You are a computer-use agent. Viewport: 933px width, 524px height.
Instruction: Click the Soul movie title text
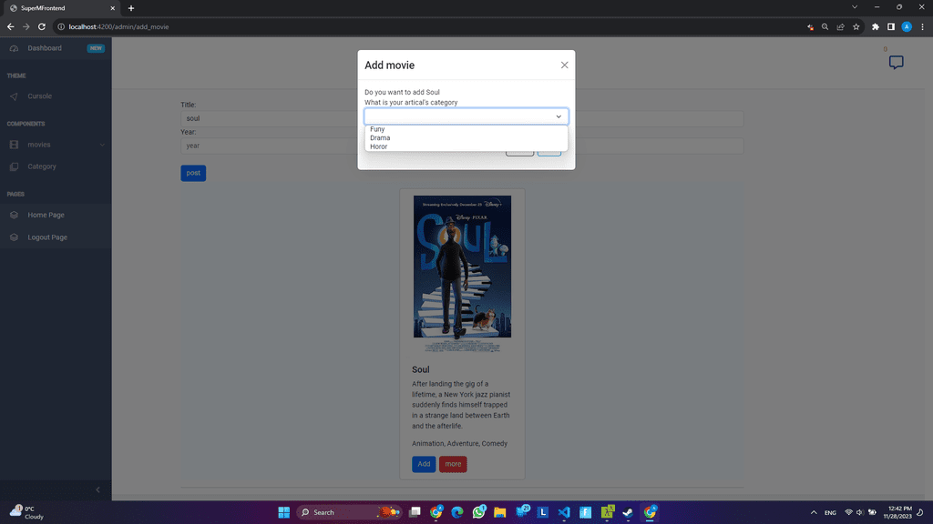pos(421,369)
